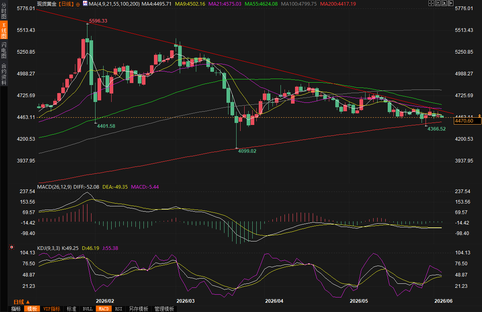The width and height of the screenshot is (482, 312).
Task: Click 另存模板 to save template
Action: (138, 309)
